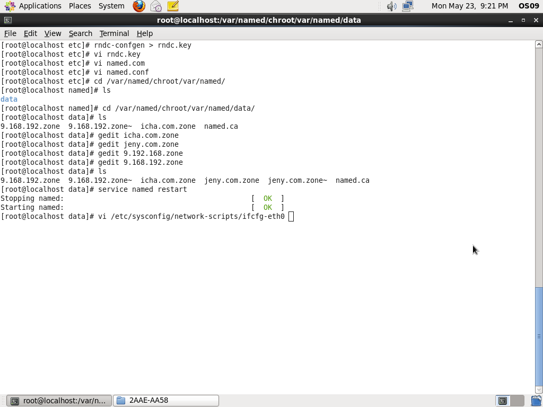Click the terminal icon in the window title bar

coord(7,20)
